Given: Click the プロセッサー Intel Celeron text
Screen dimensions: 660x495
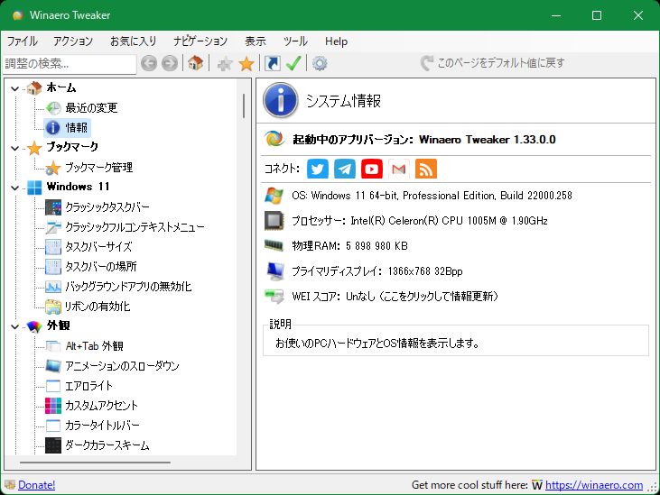Looking at the screenshot, I should (x=420, y=221).
